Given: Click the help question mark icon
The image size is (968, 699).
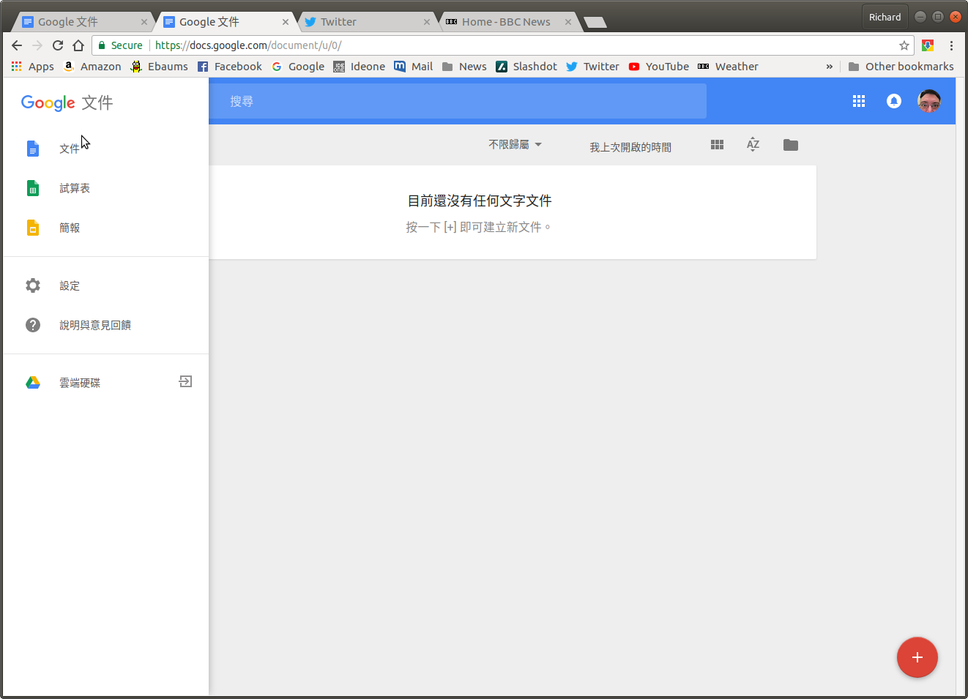Looking at the screenshot, I should tap(33, 325).
